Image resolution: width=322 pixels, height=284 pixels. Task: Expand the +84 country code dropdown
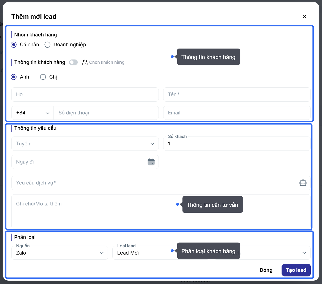(x=32, y=113)
